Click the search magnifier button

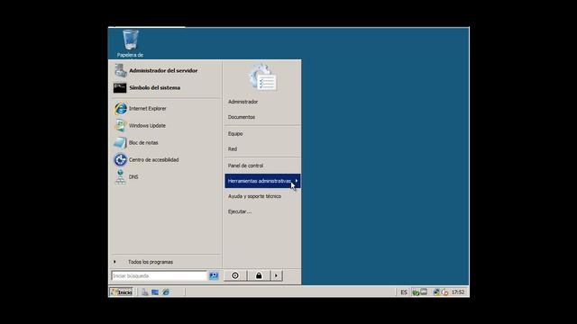pos(214,275)
